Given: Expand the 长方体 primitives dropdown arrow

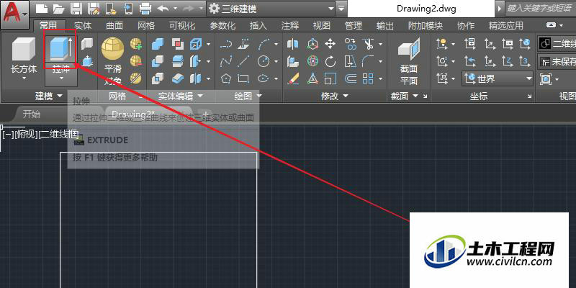Looking at the screenshot, I should pos(24,78).
